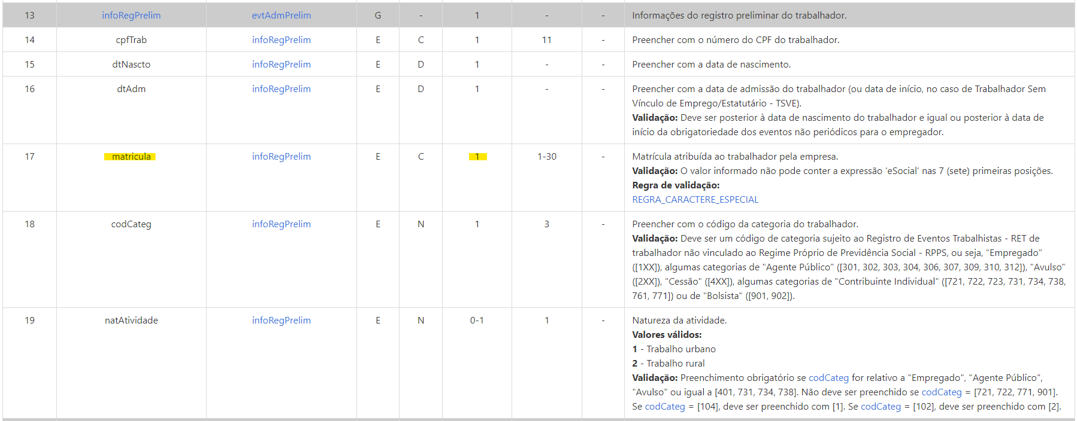Viewport: 1077px width, 421px height.
Task: Open infoRegPrelim parent link for dtNascto
Action: pos(282,65)
